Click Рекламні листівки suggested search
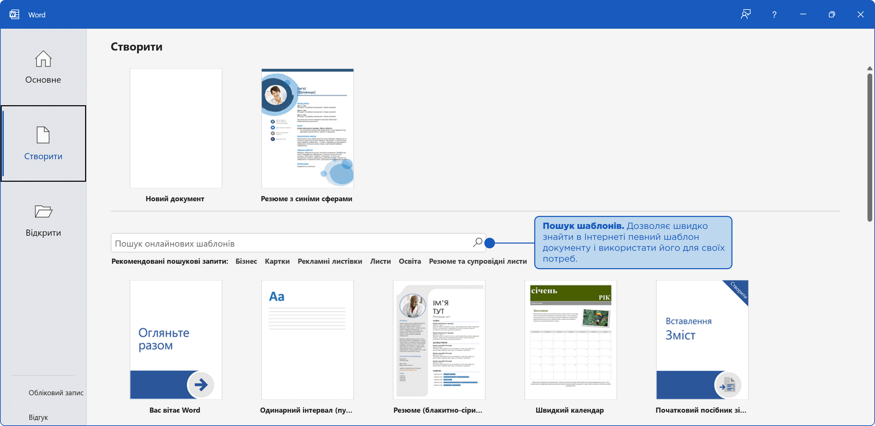The image size is (875, 426). pos(329,261)
